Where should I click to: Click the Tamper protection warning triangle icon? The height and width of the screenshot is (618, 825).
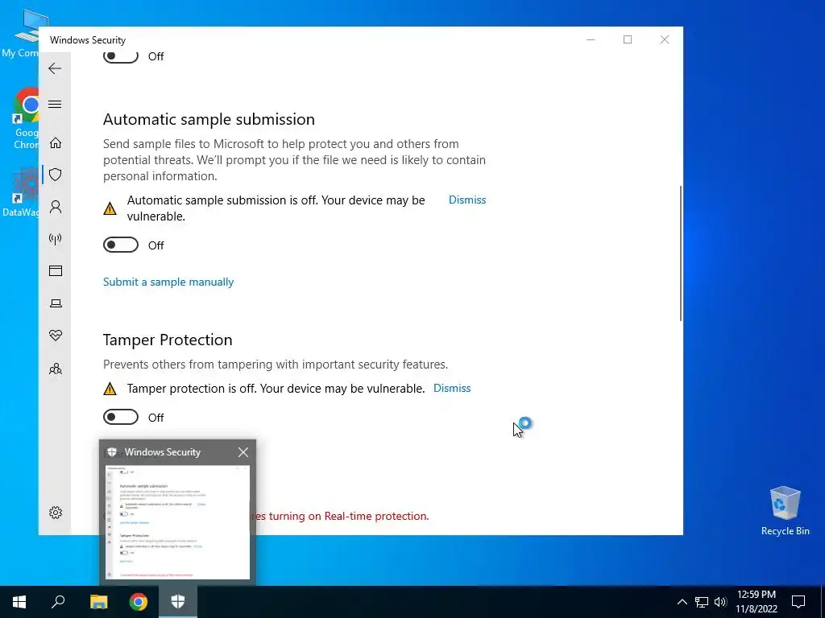110,389
